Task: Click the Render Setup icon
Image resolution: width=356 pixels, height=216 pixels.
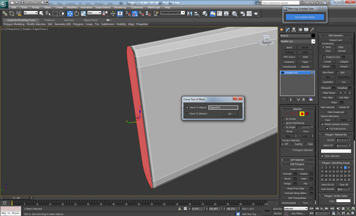Action: click(243, 13)
